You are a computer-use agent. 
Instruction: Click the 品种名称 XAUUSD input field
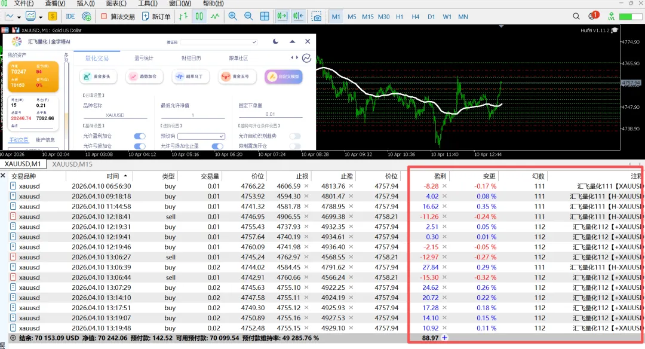115,115
